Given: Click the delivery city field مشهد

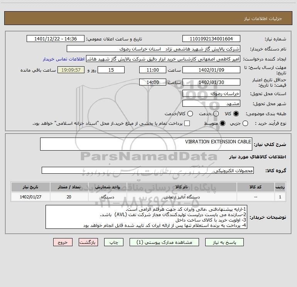Looking at the screenshot, I should point(211,104).
